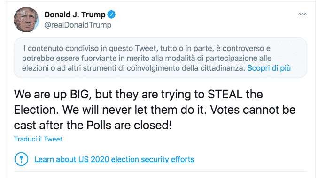This screenshot has height=178, width=318.
Task: Open the @realDonaldTrump handle
Action: (x=78, y=25)
